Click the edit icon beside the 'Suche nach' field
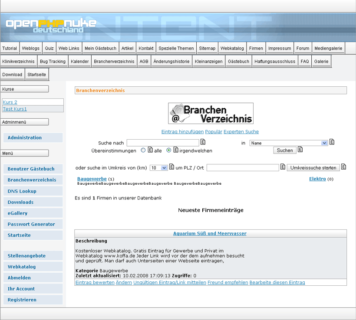Viewport: 356px width, 320px height. point(203,142)
